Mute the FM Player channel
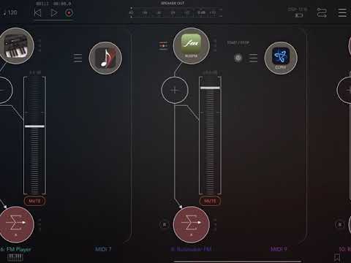 tap(34, 201)
